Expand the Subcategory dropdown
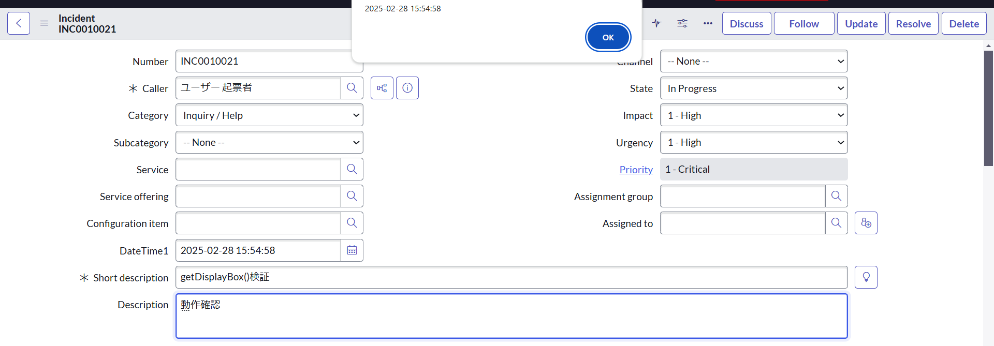The image size is (994, 346). click(x=269, y=142)
